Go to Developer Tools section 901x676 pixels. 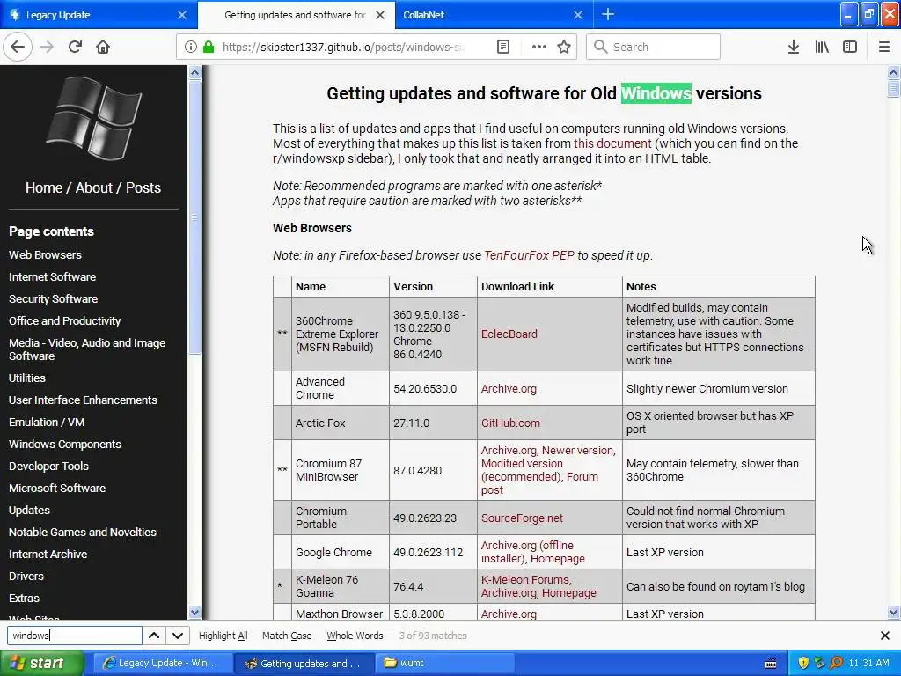point(48,466)
